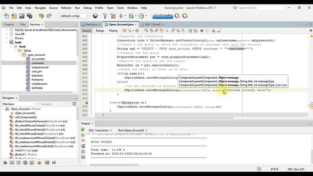
Task: Expand MySQL Server at localhost node
Action: click(7, 30)
